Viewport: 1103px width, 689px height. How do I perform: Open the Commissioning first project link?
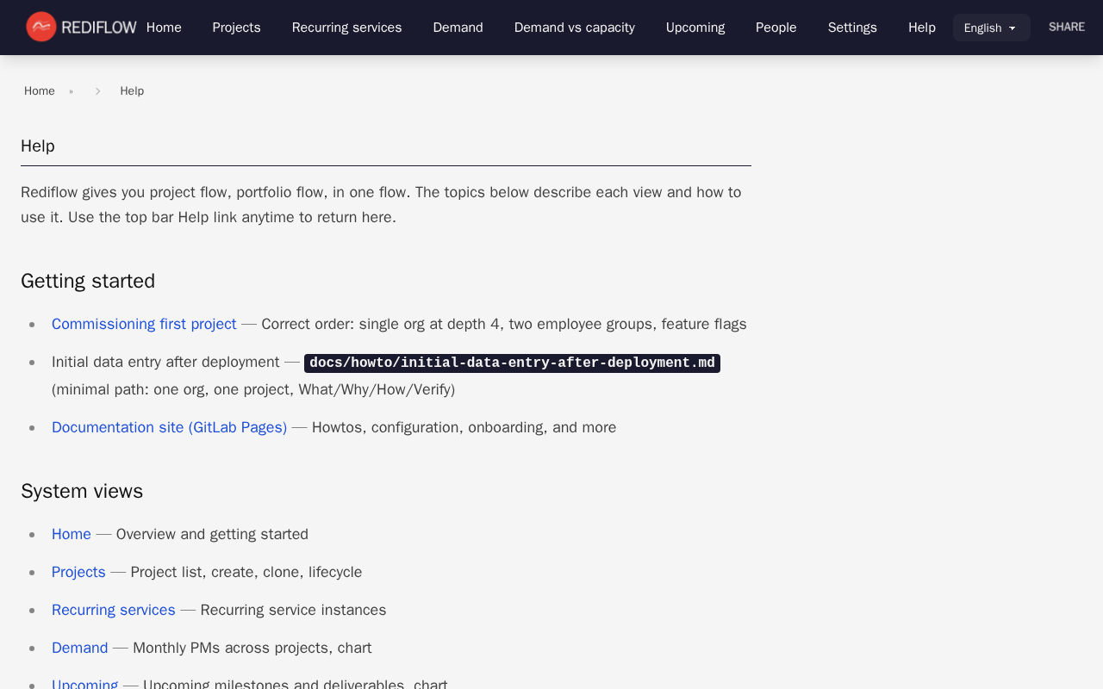tap(144, 324)
